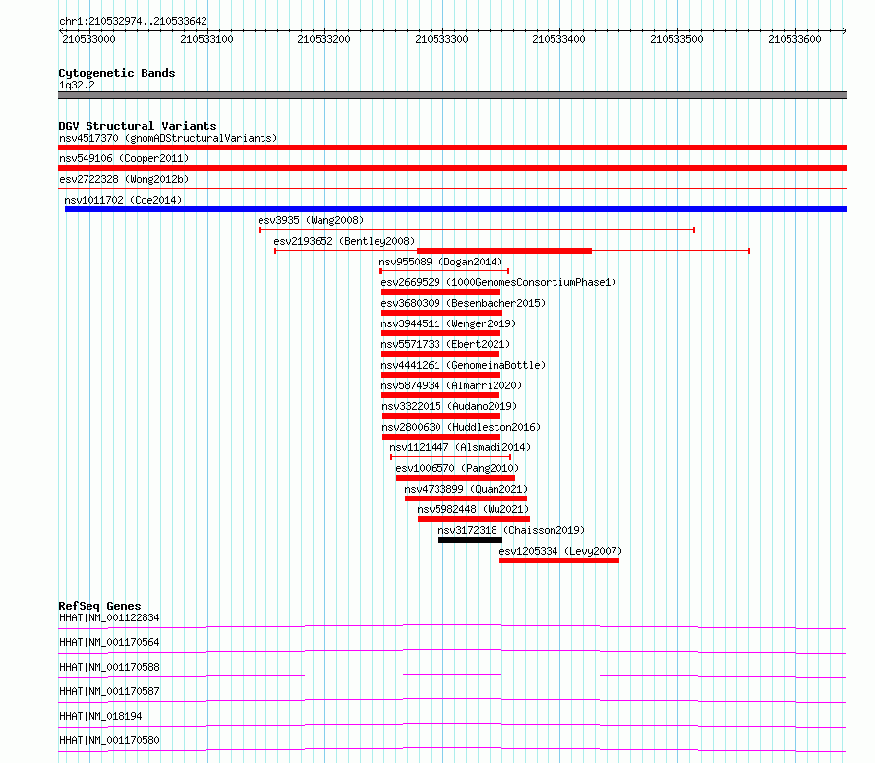Screen dimensions: 875x763
Task: Open transcript HHAT|NM_001122834
Action: 109,617
